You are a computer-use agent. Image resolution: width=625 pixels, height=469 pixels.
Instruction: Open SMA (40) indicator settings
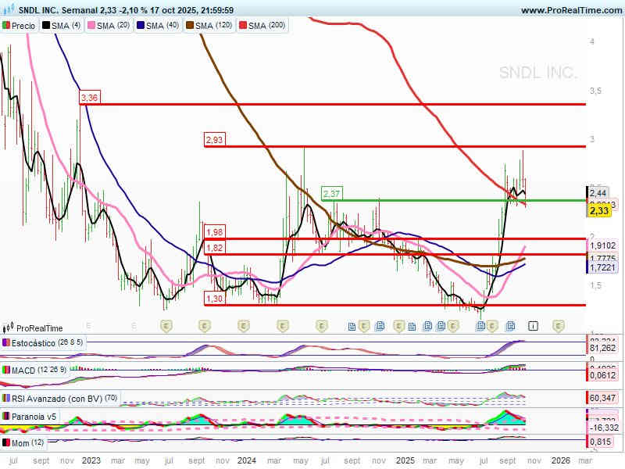point(157,26)
